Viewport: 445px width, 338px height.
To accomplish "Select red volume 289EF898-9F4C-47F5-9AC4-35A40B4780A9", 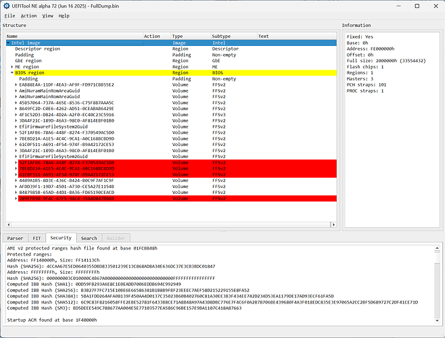I will 171,198.
